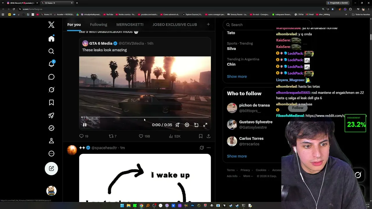Share the GTA leaks post
Screen dimensions: 372x209
tap(208, 136)
